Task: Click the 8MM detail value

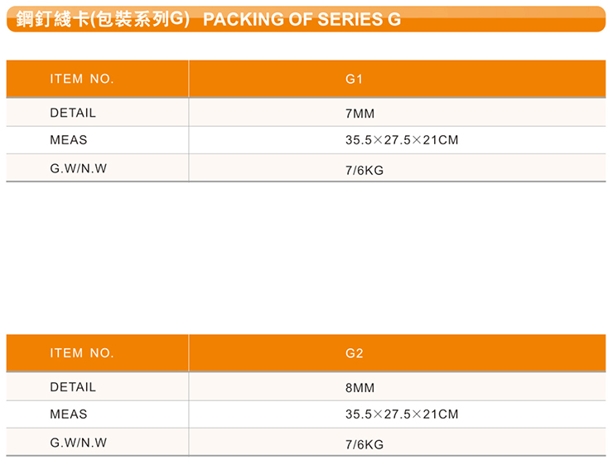Action: coord(360,388)
